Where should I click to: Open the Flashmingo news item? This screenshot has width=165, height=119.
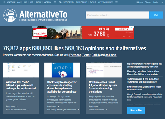pos(143,73)
